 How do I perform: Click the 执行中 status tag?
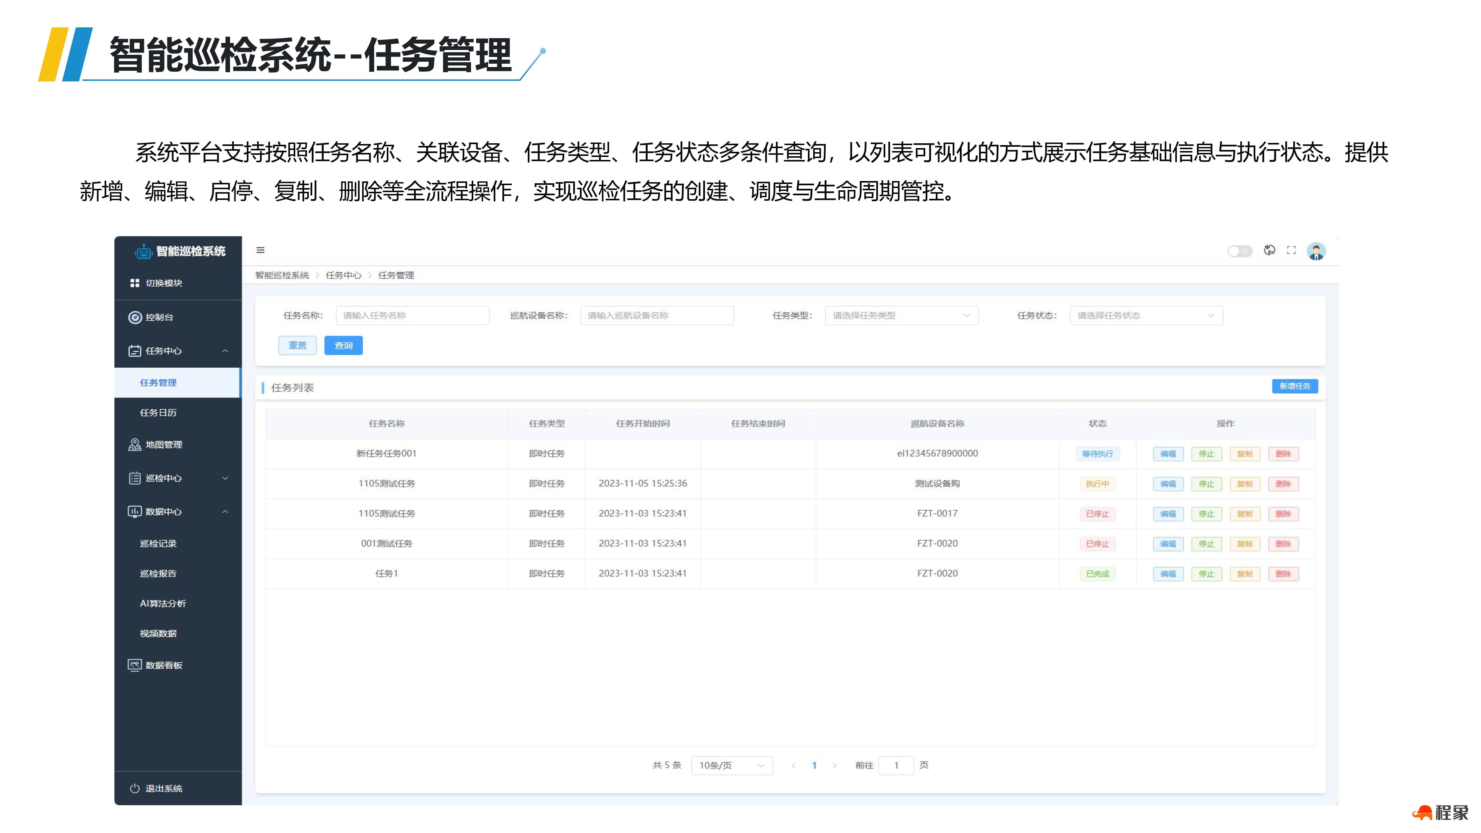(x=1097, y=484)
